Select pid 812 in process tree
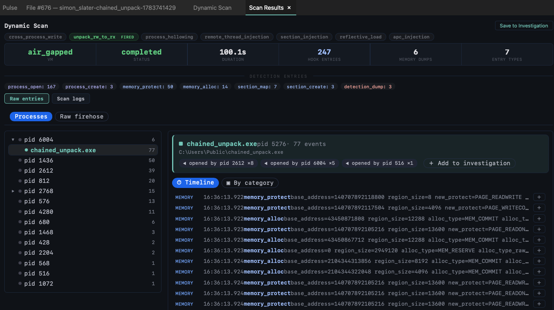 (83, 181)
